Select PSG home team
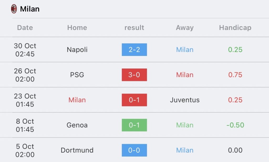Viewport: 269px width, 162px height. click(x=77, y=75)
